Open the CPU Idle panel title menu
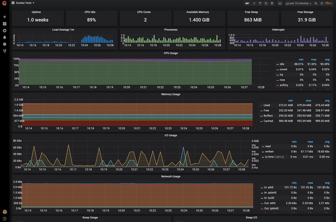 coord(90,12)
